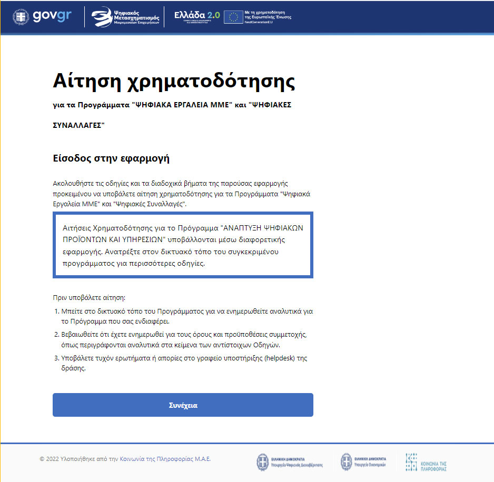Select list item 2 about όρους και προϋποθέσεις

pyautogui.click(x=184, y=339)
